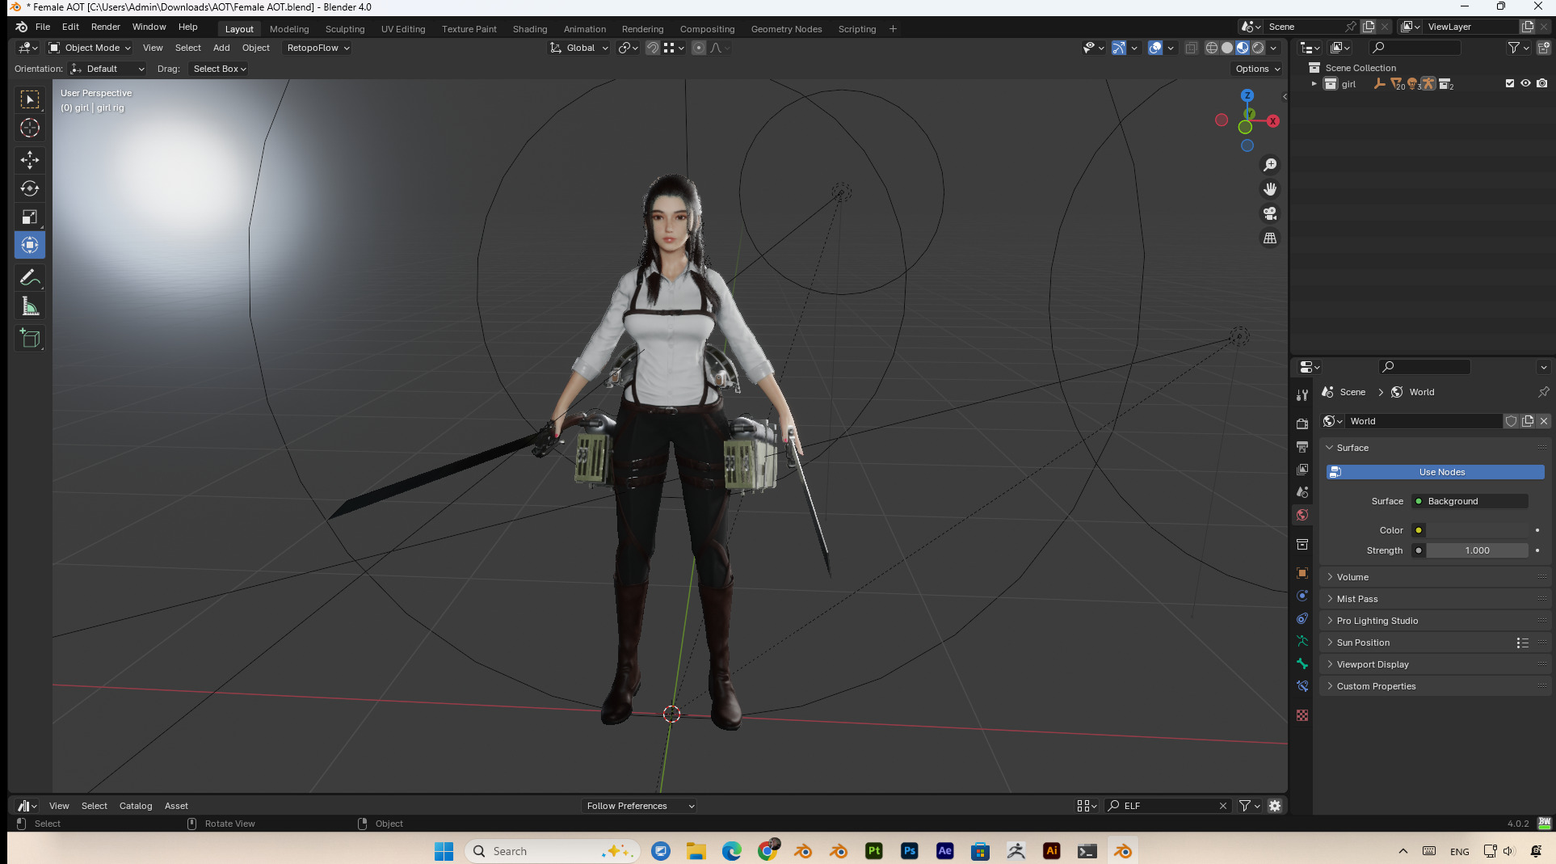Image resolution: width=1556 pixels, height=864 pixels.
Task: Open the Object properties tab
Action: tap(1302, 573)
